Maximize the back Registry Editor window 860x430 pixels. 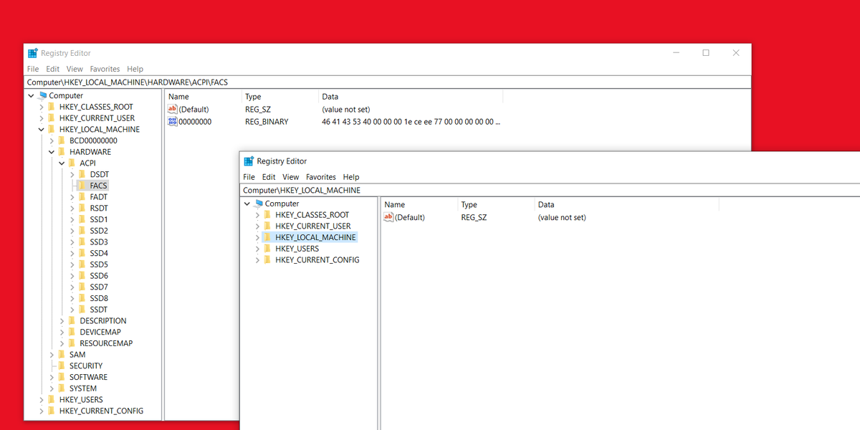(x=706, y=53)
